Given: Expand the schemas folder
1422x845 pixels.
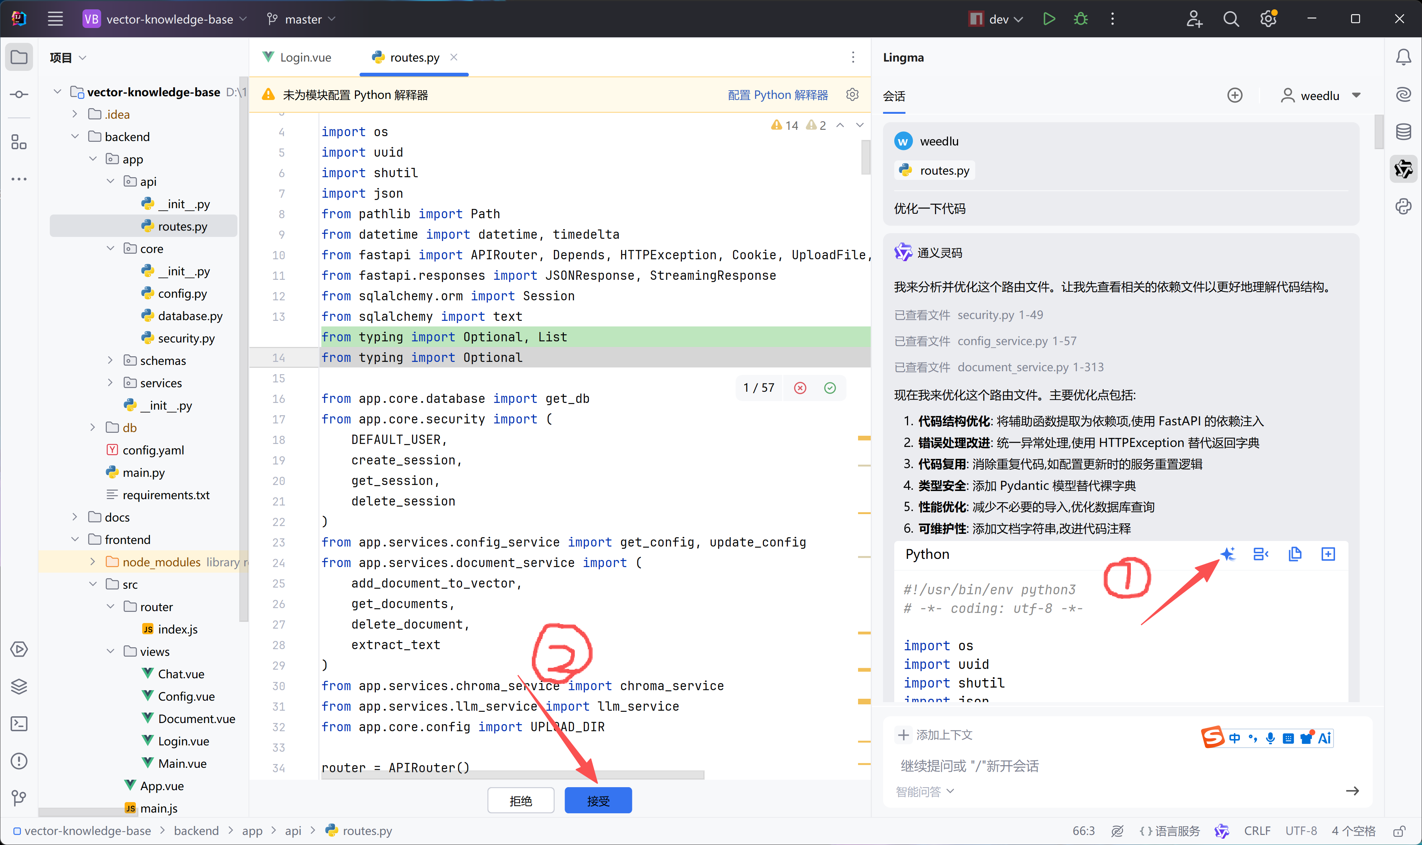Looking at the screenshot, I should point(110,360).
